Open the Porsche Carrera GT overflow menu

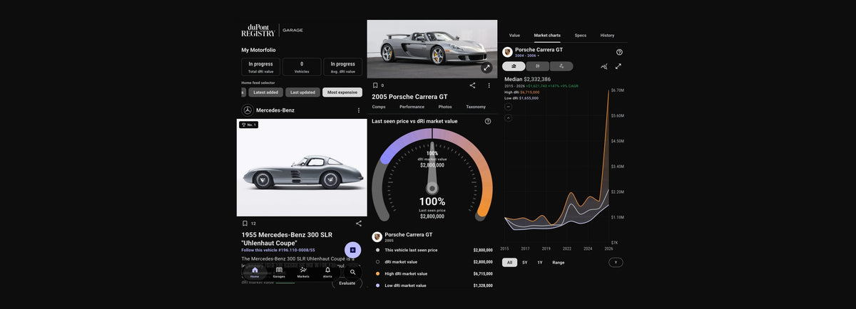pyautogui.click(x=489, y=85)
